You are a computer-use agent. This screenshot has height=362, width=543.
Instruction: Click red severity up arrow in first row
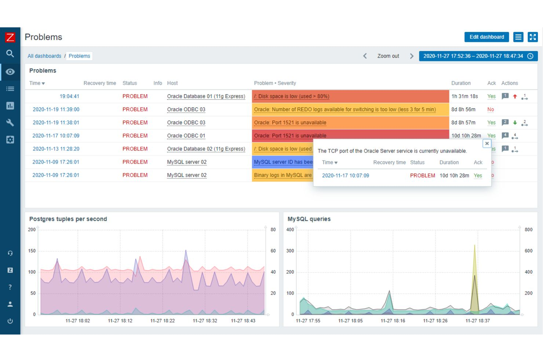(515, 96)
